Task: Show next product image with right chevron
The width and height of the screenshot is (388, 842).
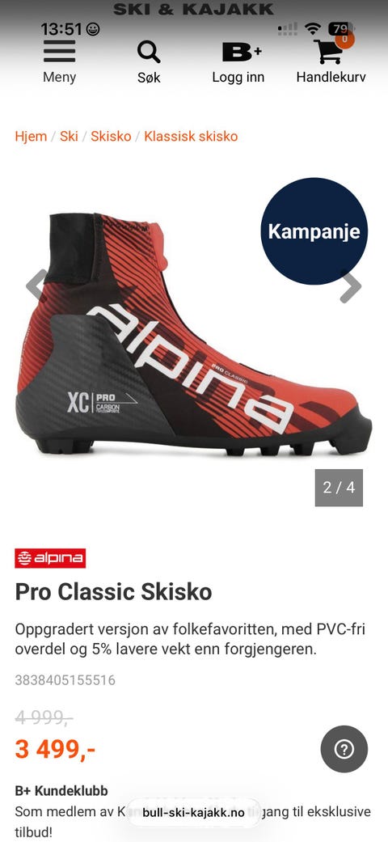Action: [351, 286]
